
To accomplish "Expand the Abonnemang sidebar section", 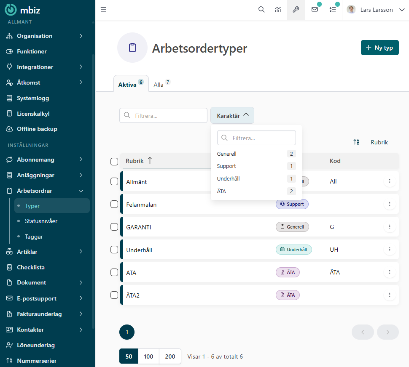I will pyautogui.click(x=81, y=159).
